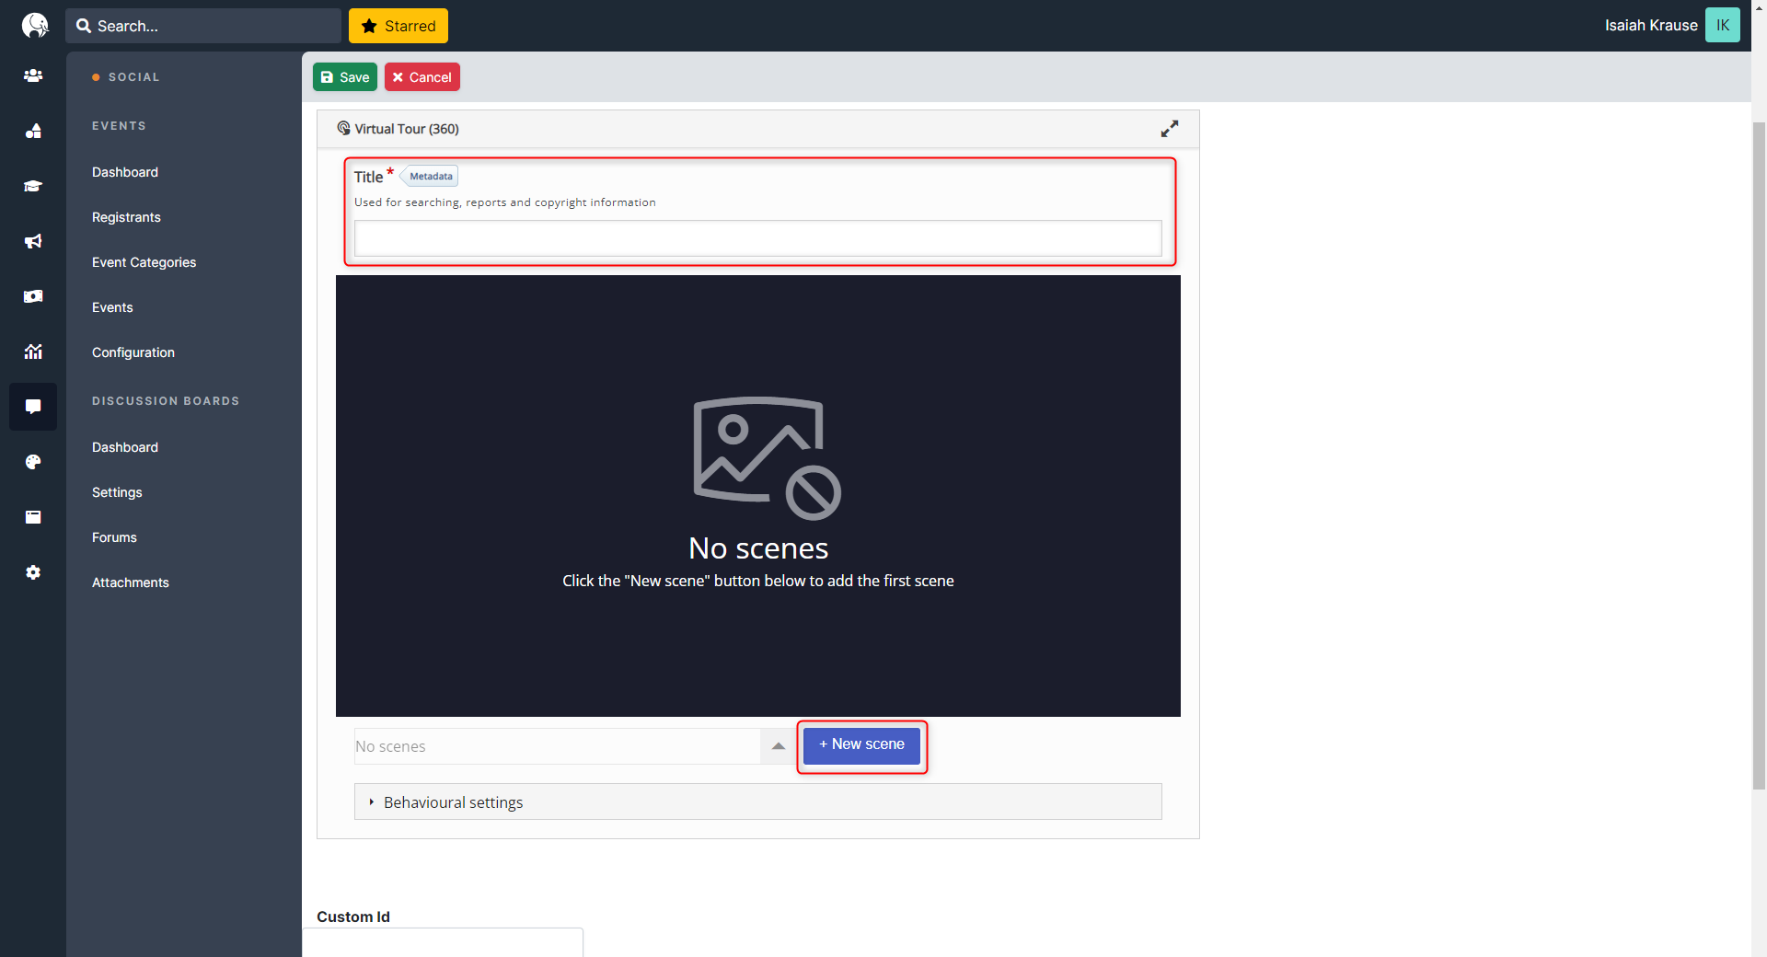Open Event Categories menu item
Screen dimensions: 1767x957
(x=144, y=262)
